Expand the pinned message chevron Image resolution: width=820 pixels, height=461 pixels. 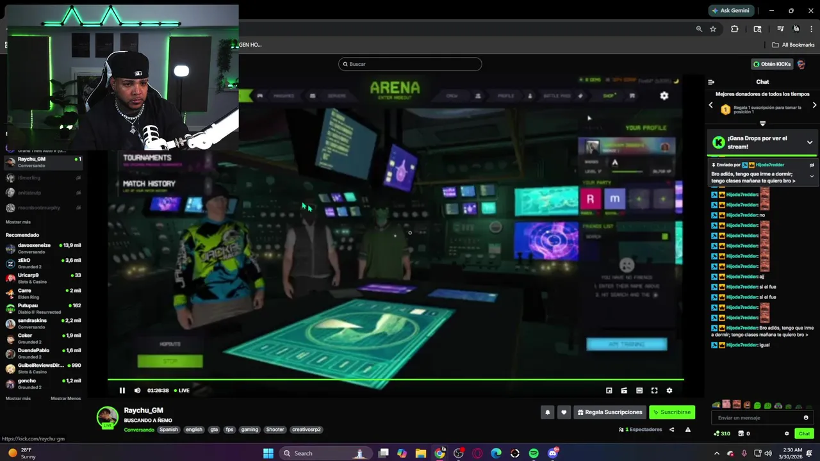pyautogui.click(x=812, y=176)
